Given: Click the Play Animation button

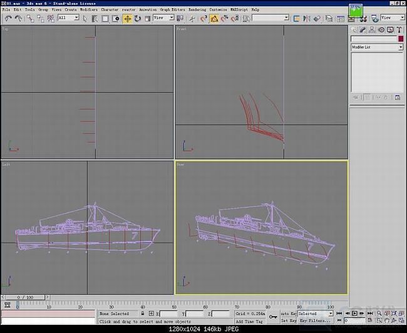Looking at the screenshot, I should (354, 313).
